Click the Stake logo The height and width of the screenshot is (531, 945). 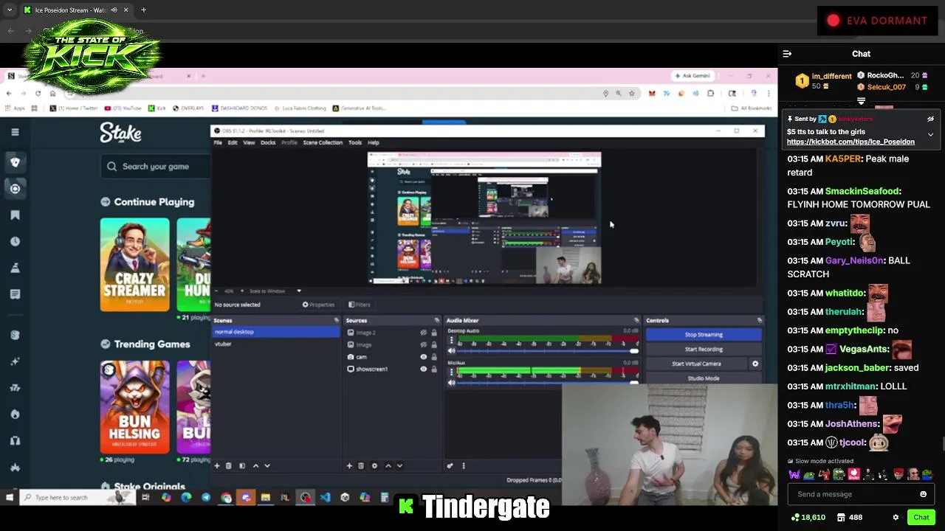point(120,133)
